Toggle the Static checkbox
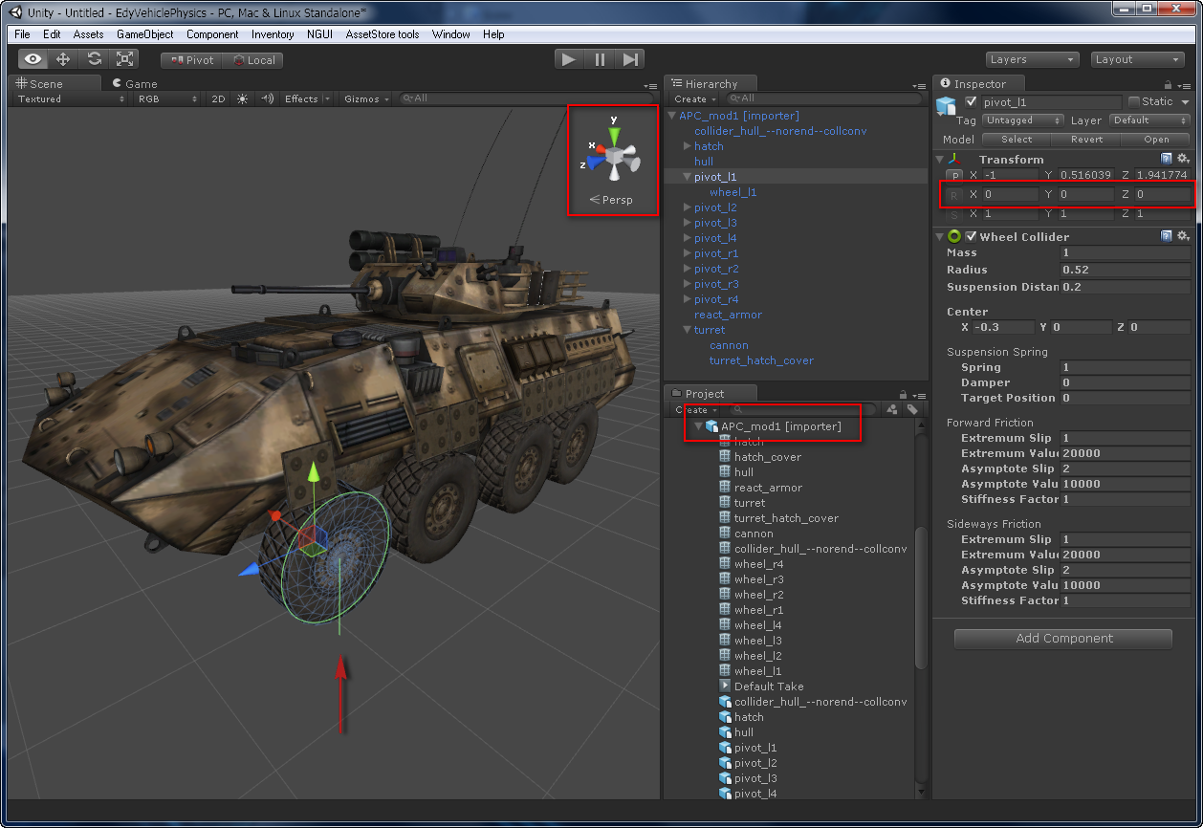Viewport: 1203px width, 828px height. coord(1134,101)
